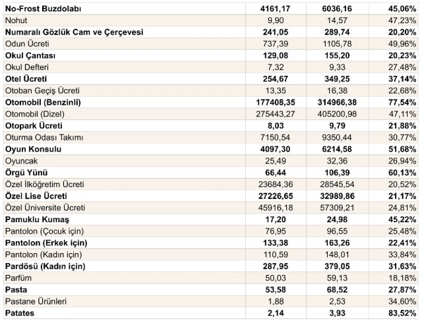Select the Numaralı Gözlük Cam ve Çerçevesi cell
Screen dimensions: 422x323
[75, 32]
